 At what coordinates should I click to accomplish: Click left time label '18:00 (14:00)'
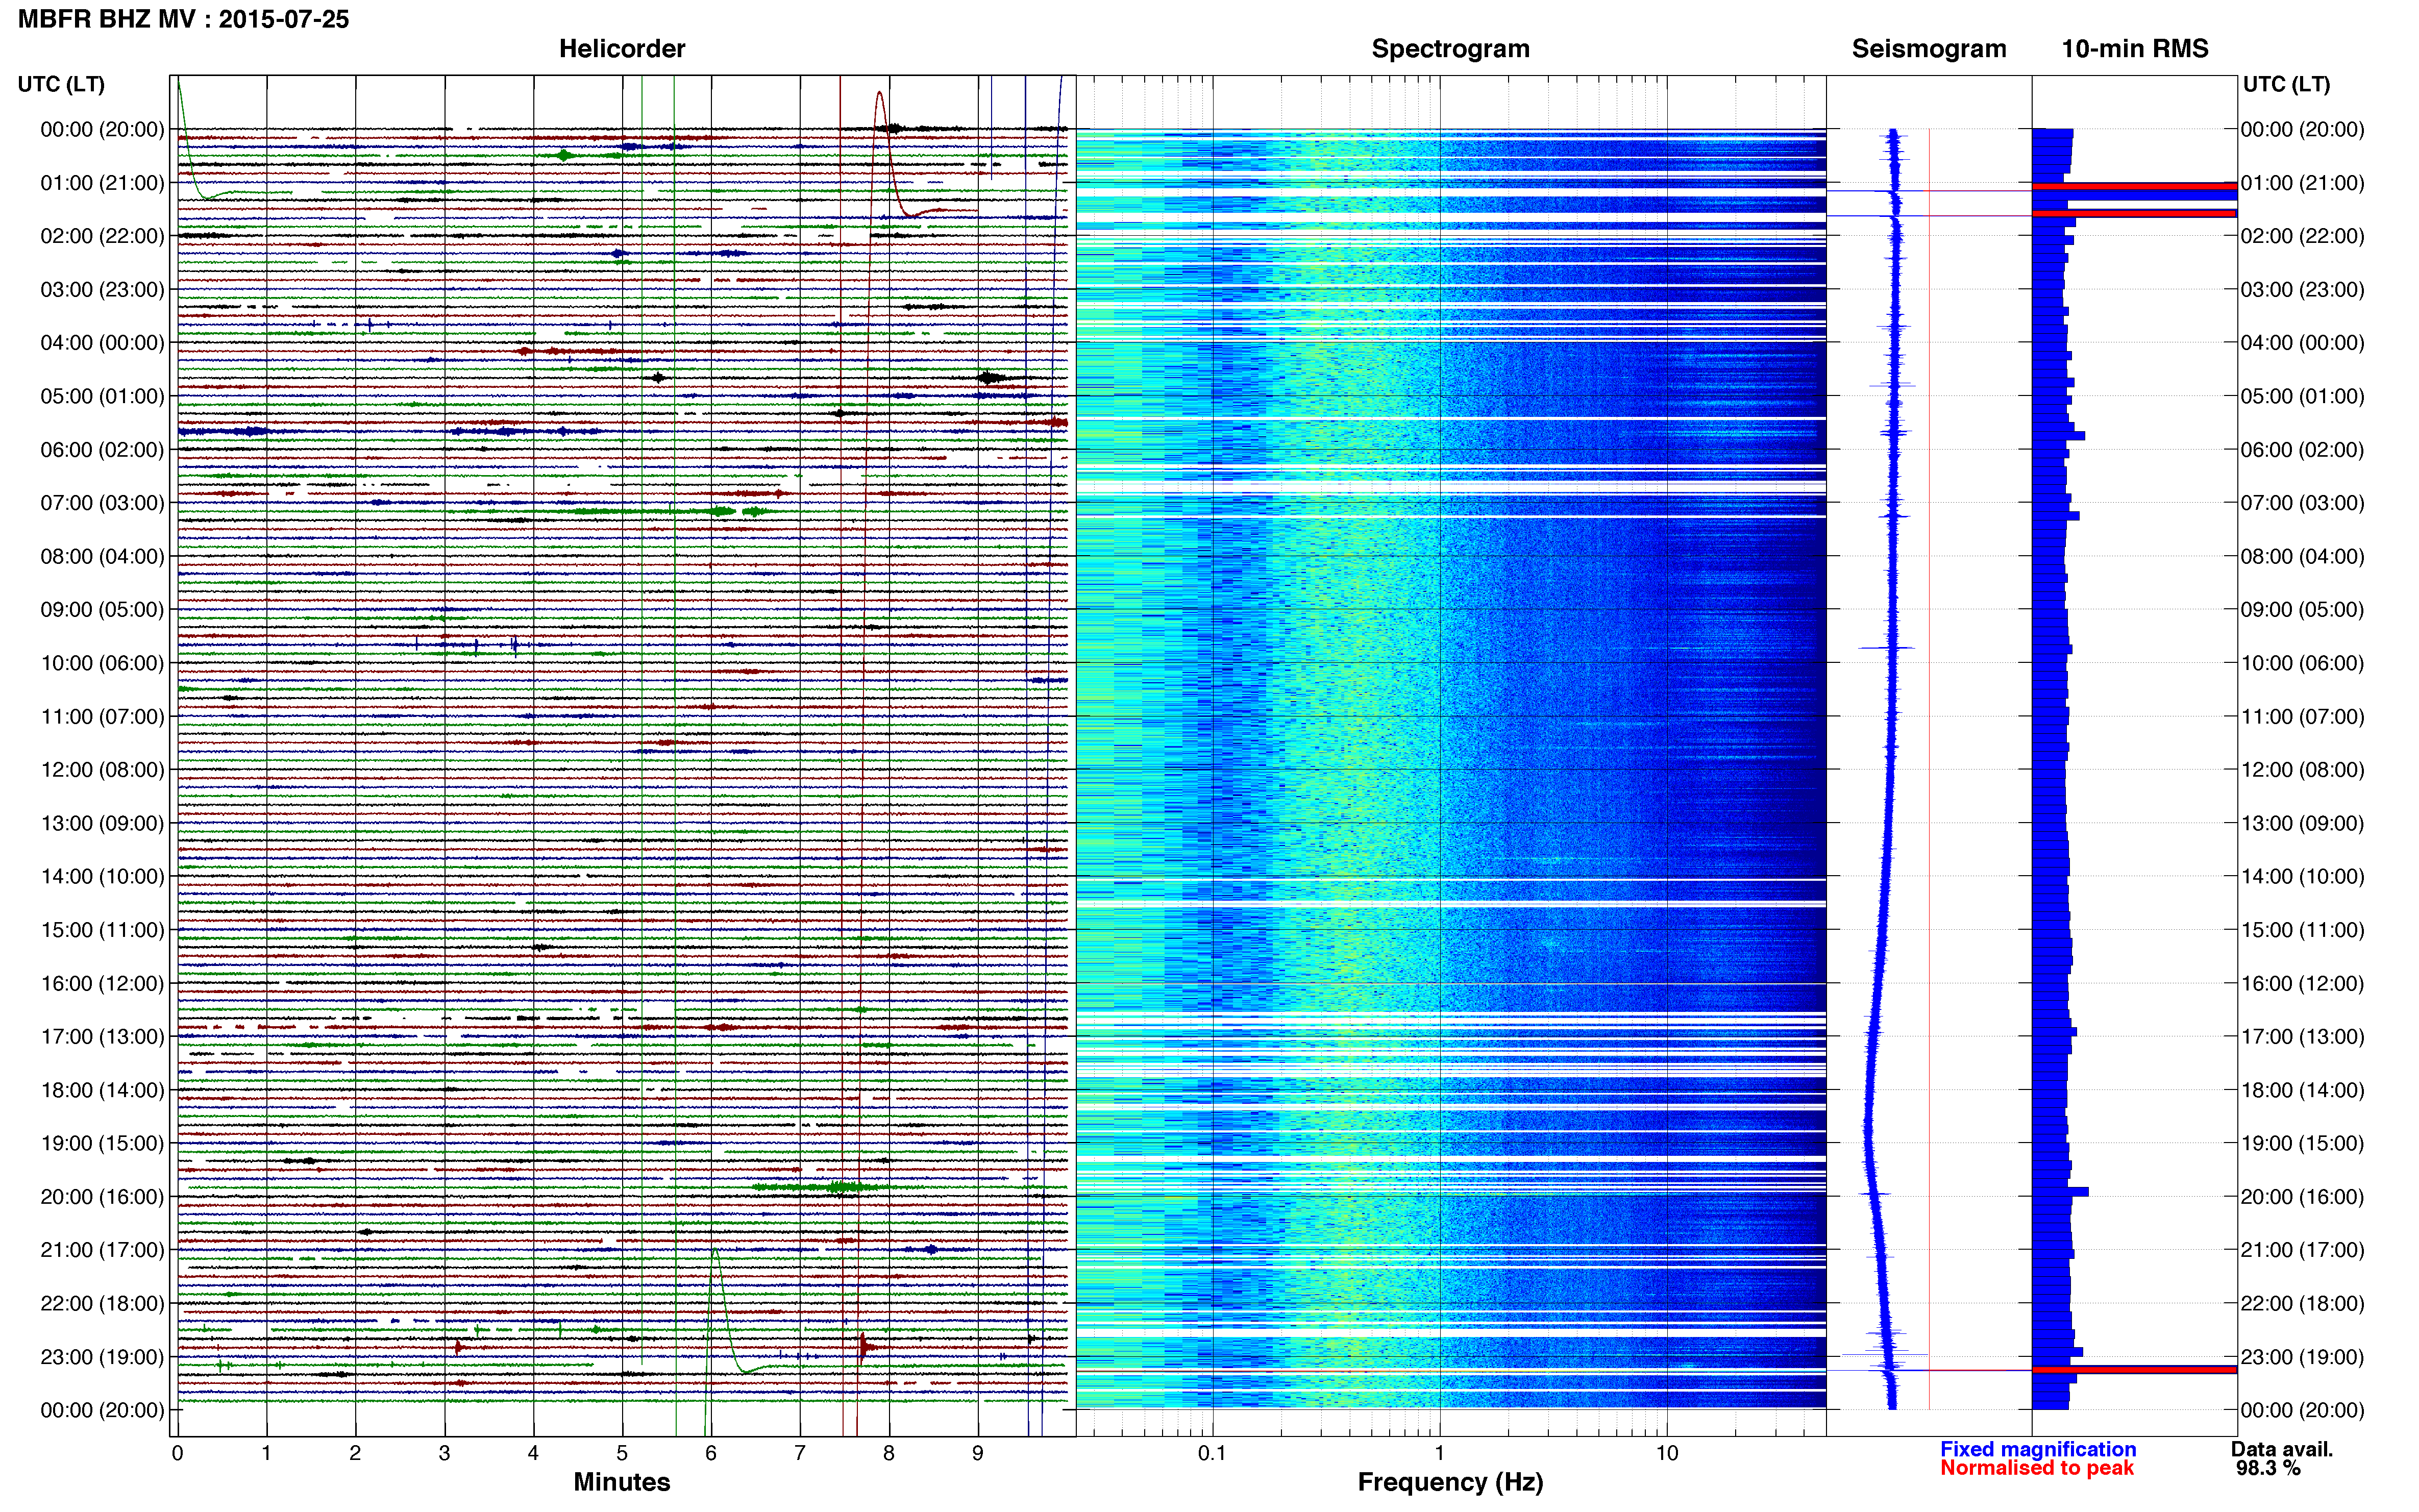[x=102, y=1090]
